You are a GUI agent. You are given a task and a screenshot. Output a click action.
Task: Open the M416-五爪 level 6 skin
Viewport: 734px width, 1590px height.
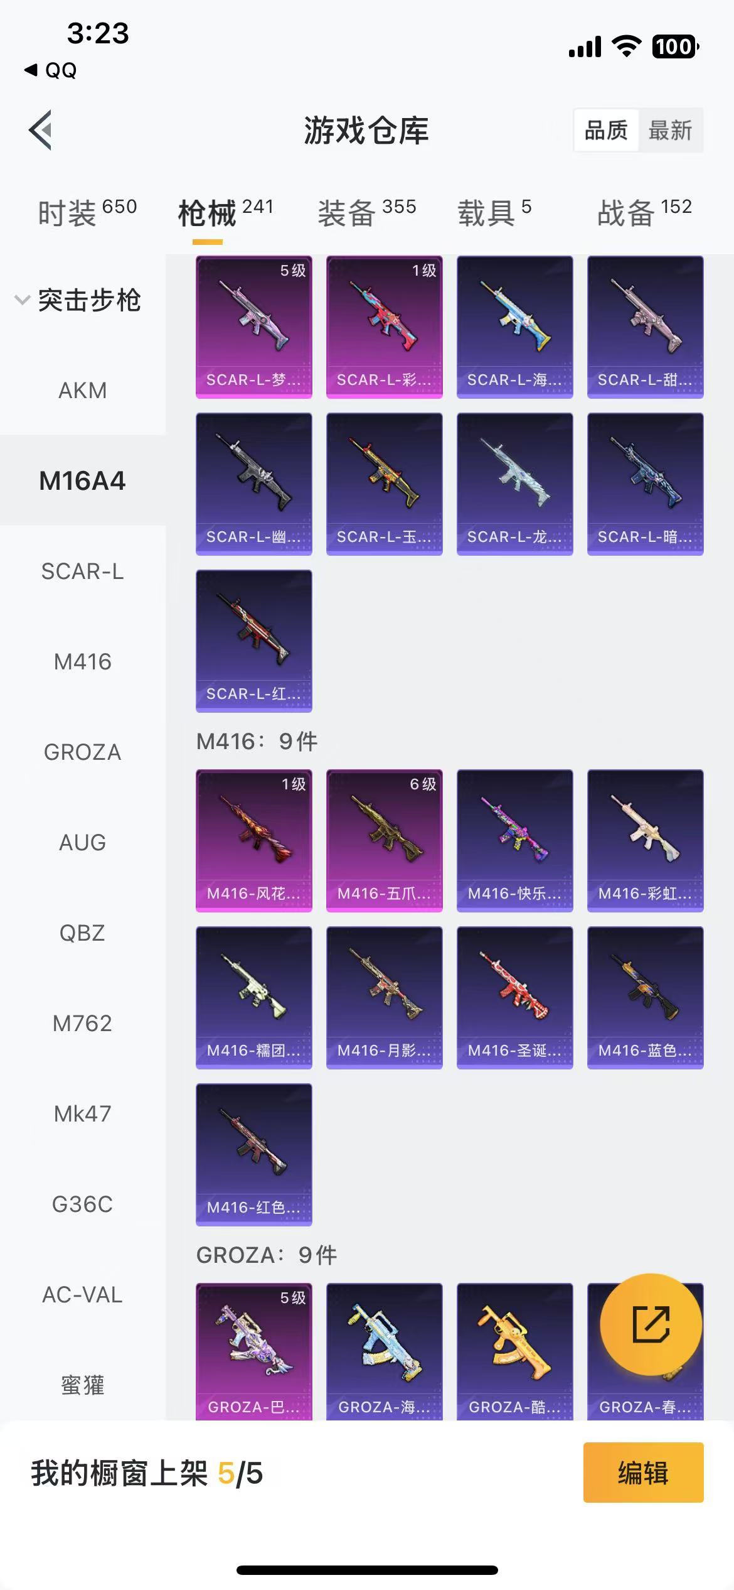click(x=385, y=841)
